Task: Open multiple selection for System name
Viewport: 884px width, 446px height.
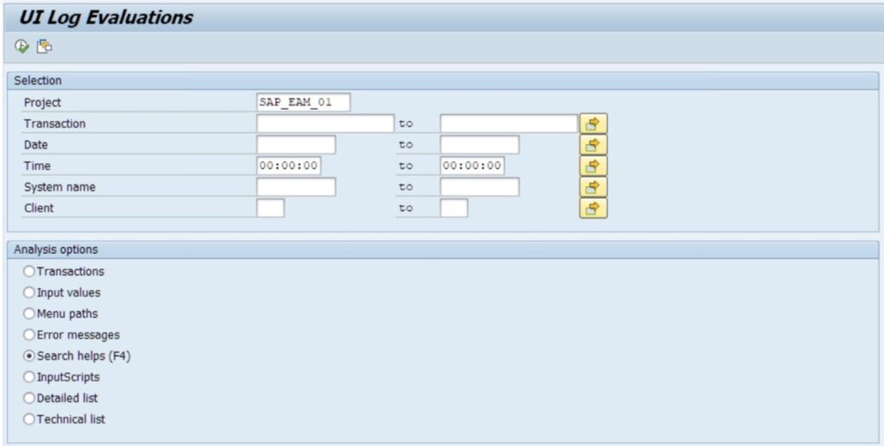Action: click(593, 187)
